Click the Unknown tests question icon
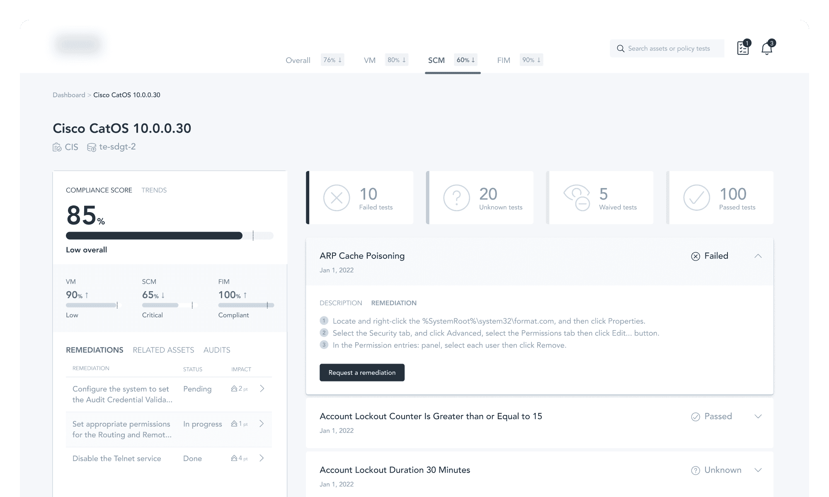Screen dimensions: 829x497 tap(456, 198)
